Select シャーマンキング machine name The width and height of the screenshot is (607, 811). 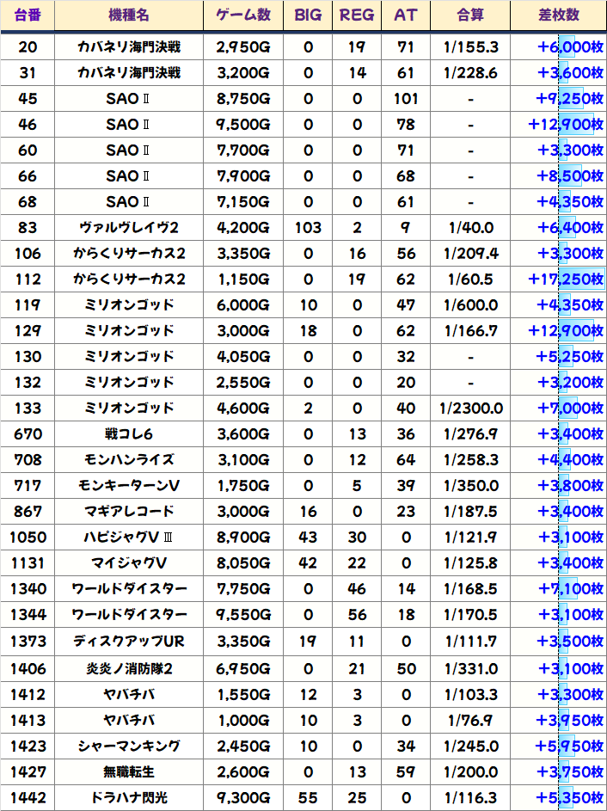coord(129,746)
